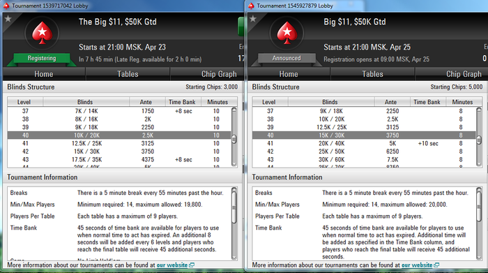
Task: Click scroll-down arrow of right Tournament Information scrollbar
Action: [479, 257]
